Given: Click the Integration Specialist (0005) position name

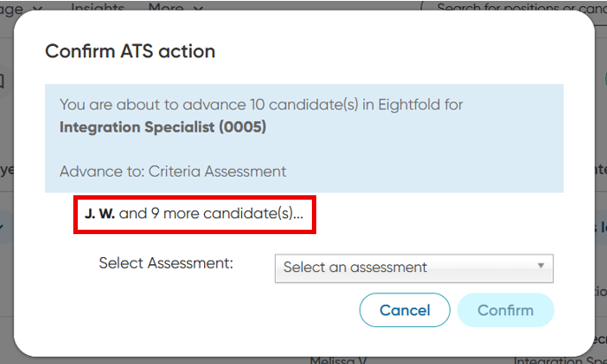Looking at the screenshot, I should pos(163,127).
